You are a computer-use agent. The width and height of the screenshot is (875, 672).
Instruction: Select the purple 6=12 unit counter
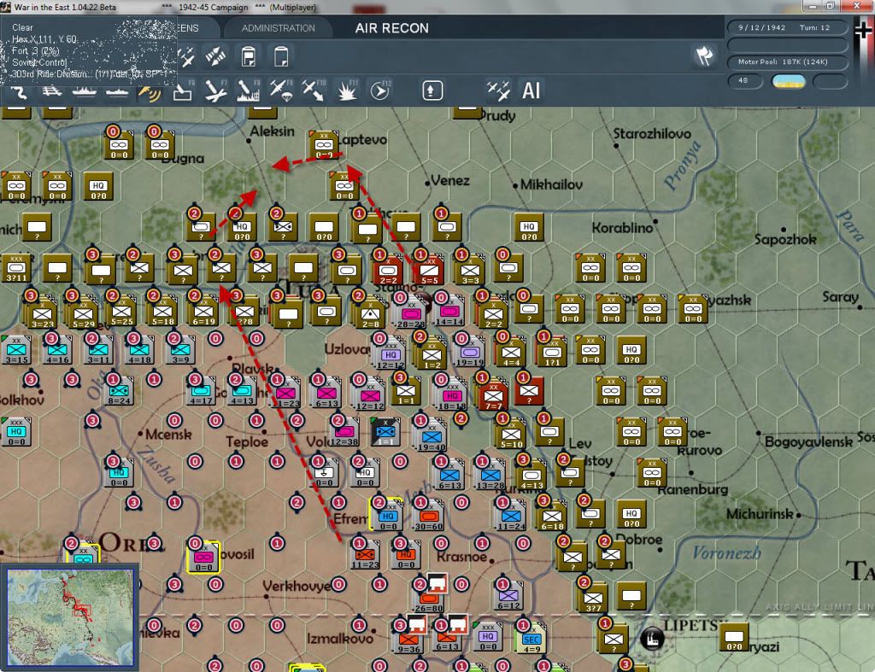(x=508, y=596)
